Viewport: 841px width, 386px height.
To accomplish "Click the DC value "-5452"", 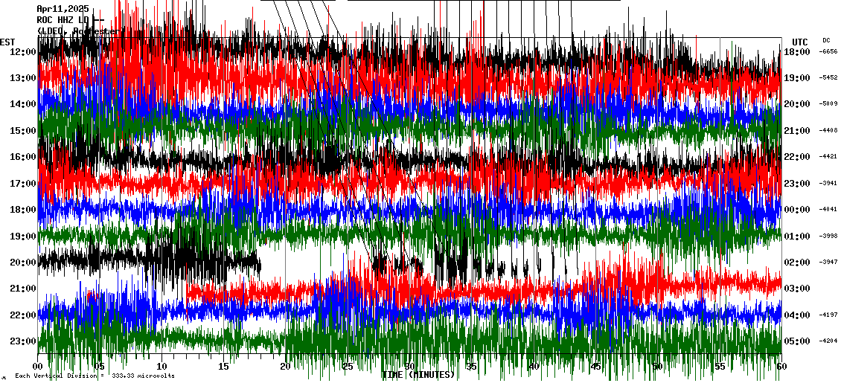I will click(828, 78).
